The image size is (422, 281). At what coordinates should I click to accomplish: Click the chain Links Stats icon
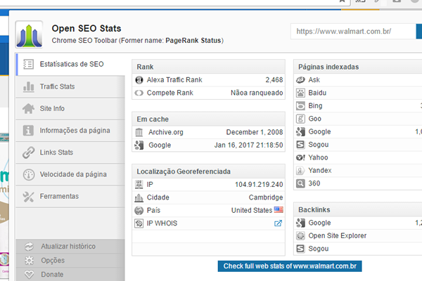click(29, 152)
